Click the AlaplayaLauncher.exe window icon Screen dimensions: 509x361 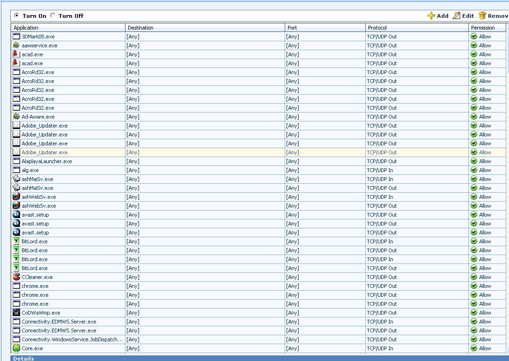pyautogui.click(x=16, y=161)
